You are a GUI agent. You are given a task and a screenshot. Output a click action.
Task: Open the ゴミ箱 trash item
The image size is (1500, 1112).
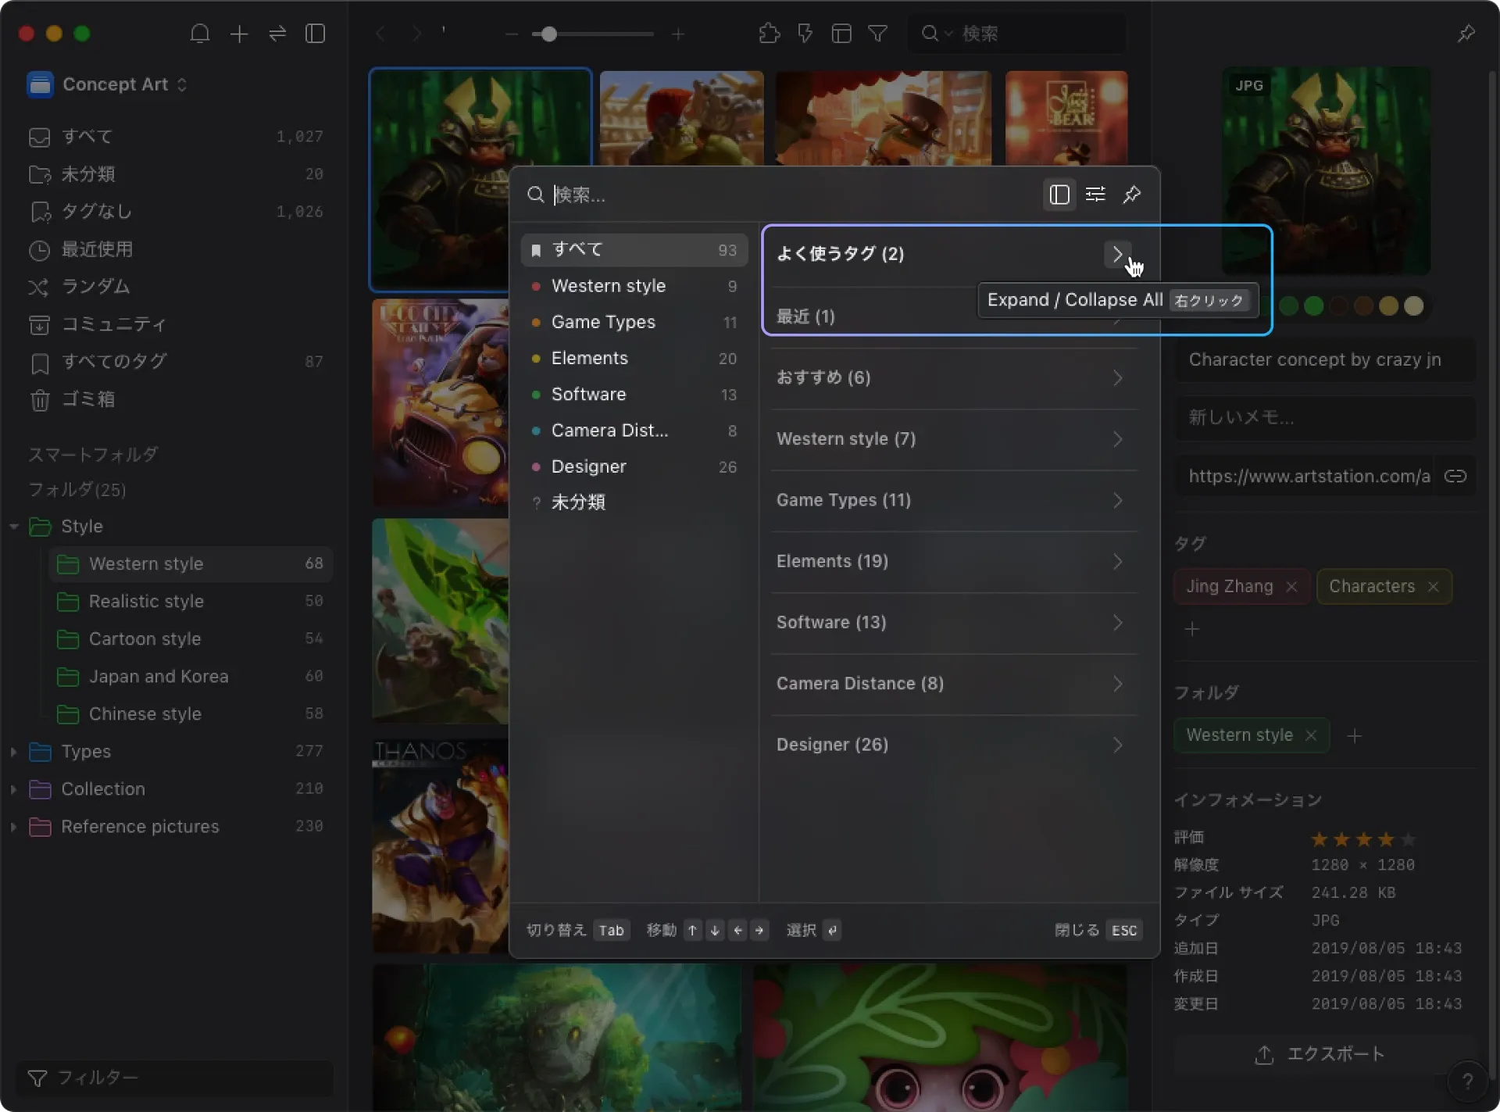176,399
